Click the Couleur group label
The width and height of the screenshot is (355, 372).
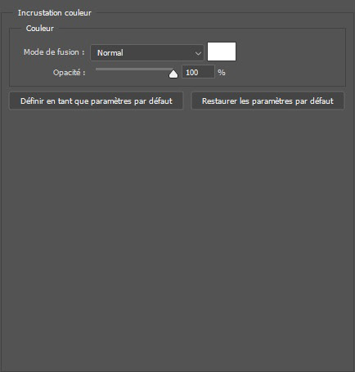coord(40,29)
